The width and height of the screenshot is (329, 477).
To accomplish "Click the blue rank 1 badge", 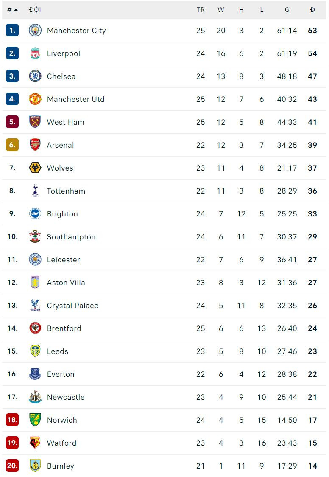I will [12, 31].
